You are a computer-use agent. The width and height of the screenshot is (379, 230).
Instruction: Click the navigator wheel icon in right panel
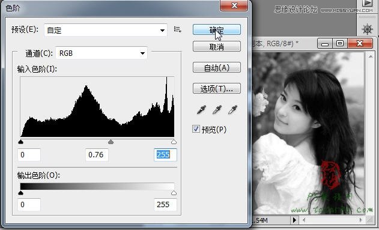point(367,29)
